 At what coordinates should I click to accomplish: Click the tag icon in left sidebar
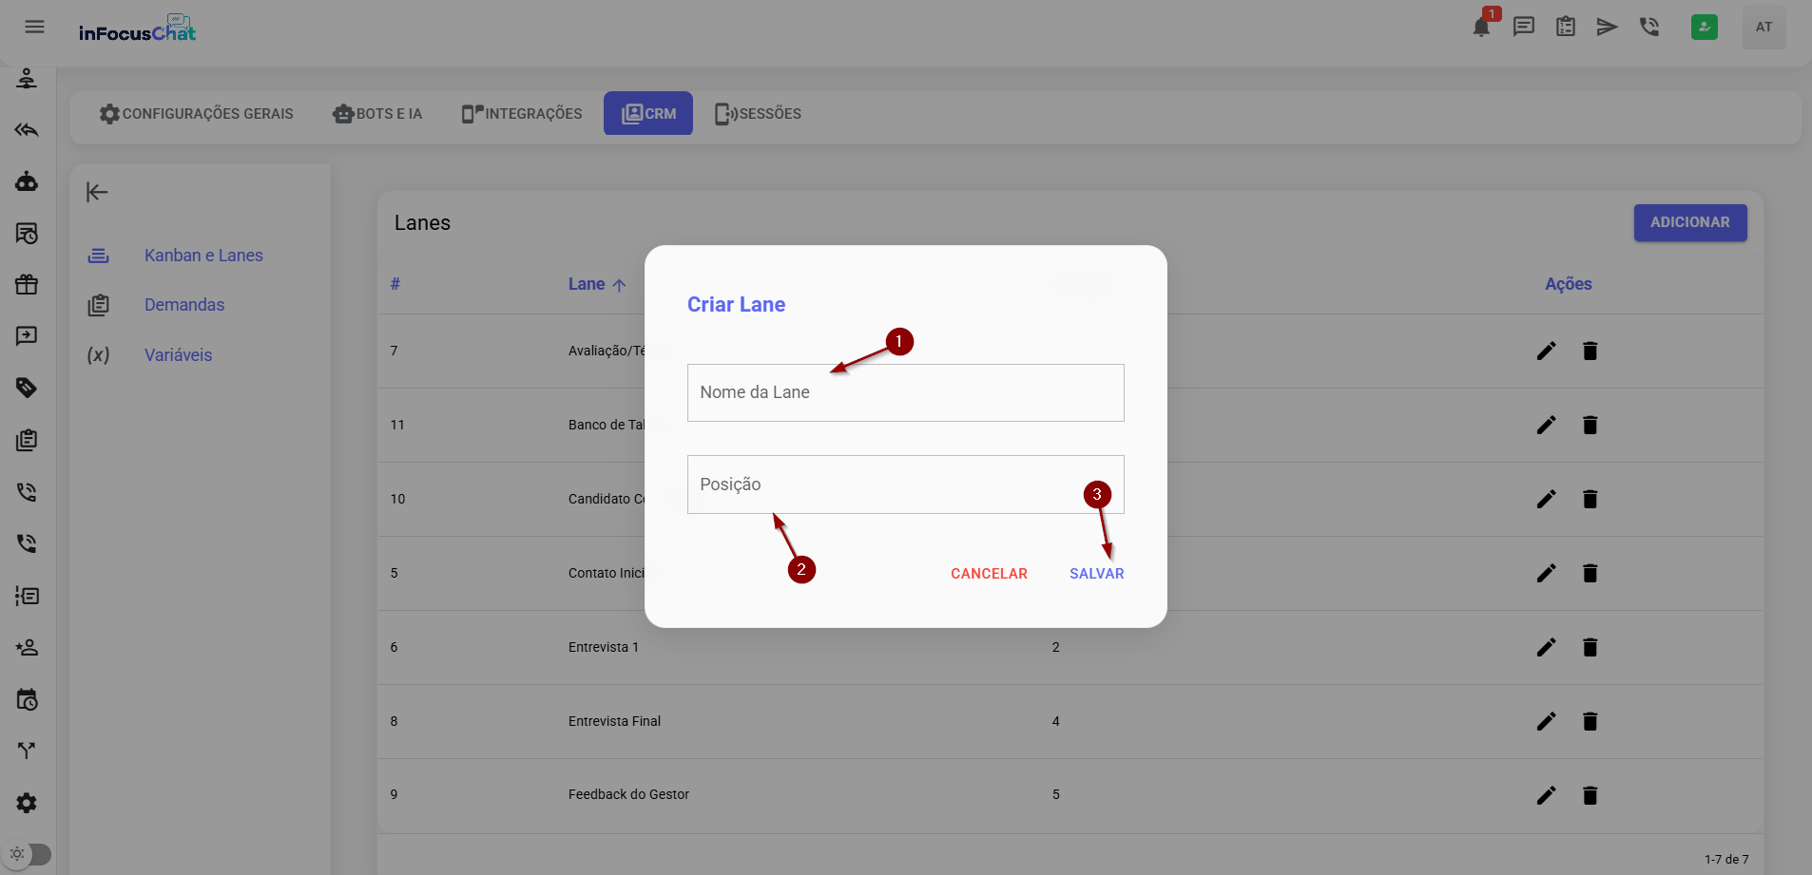tap(27, 388)
